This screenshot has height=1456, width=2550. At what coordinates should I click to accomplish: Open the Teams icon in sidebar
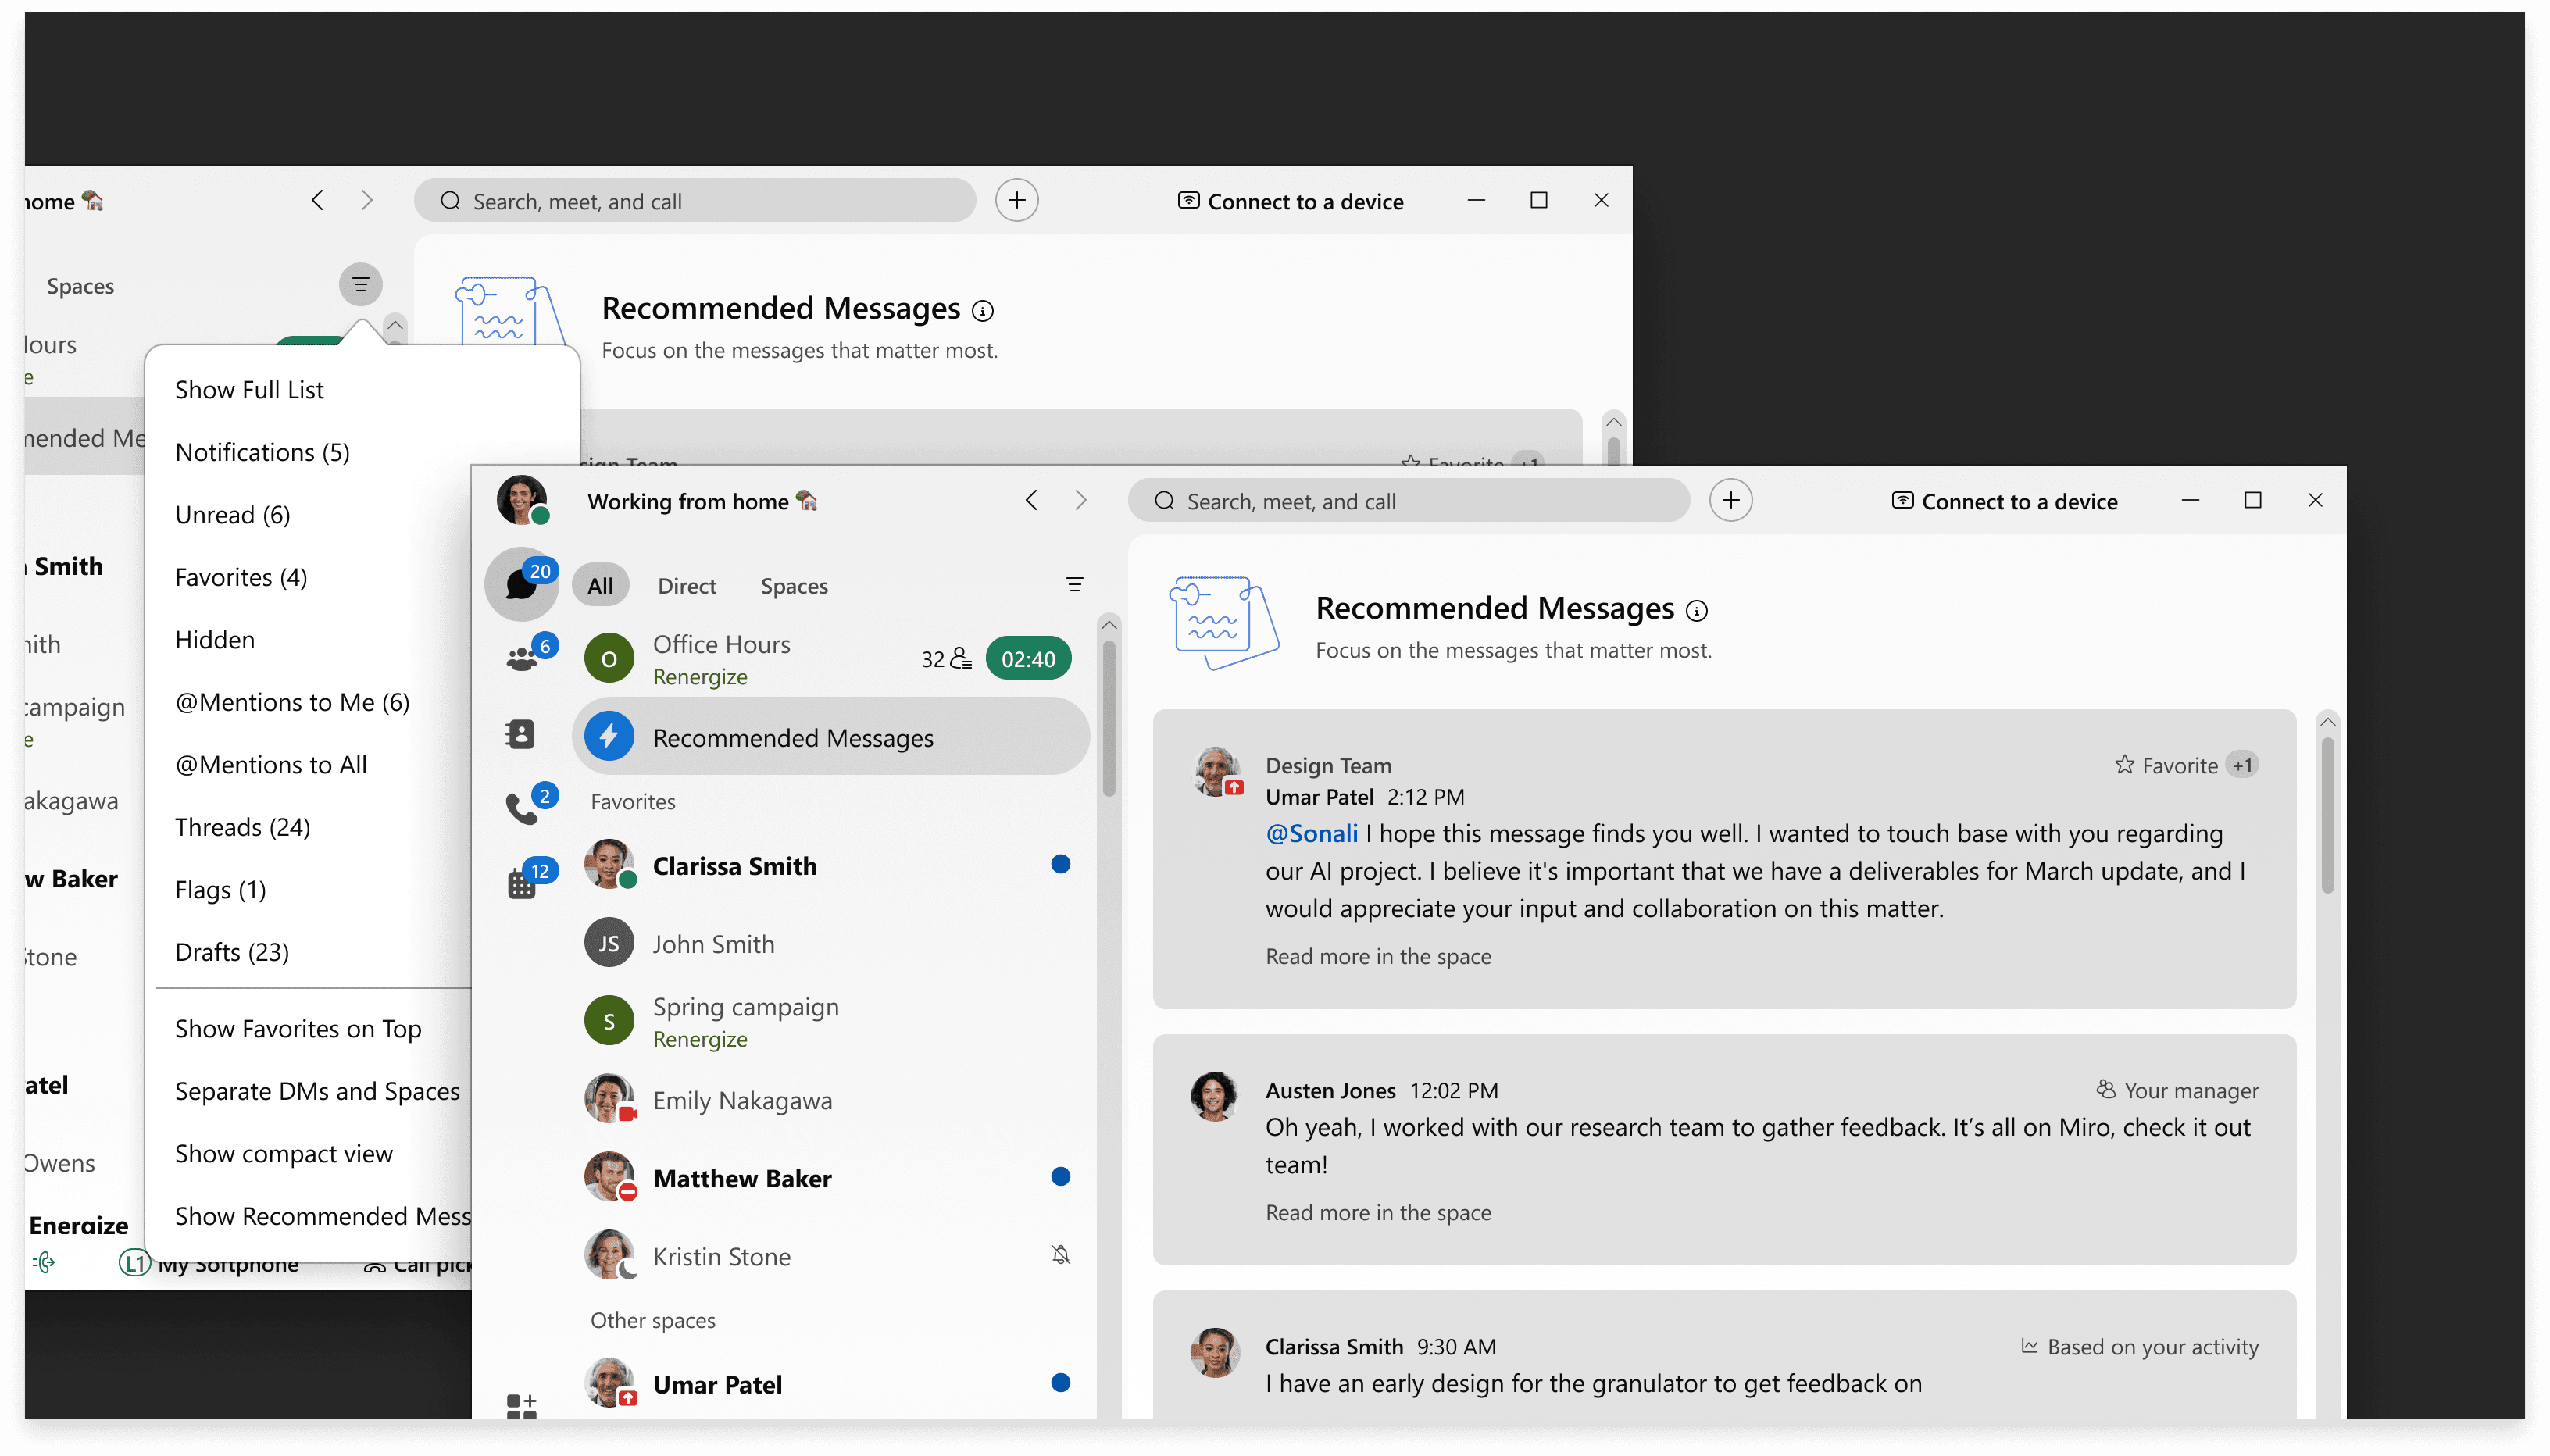[x=521, y=659]
